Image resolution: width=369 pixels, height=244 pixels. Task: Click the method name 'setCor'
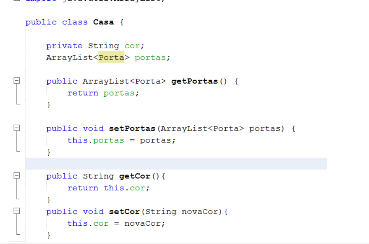pyautogui.click(x=124, y=212)
